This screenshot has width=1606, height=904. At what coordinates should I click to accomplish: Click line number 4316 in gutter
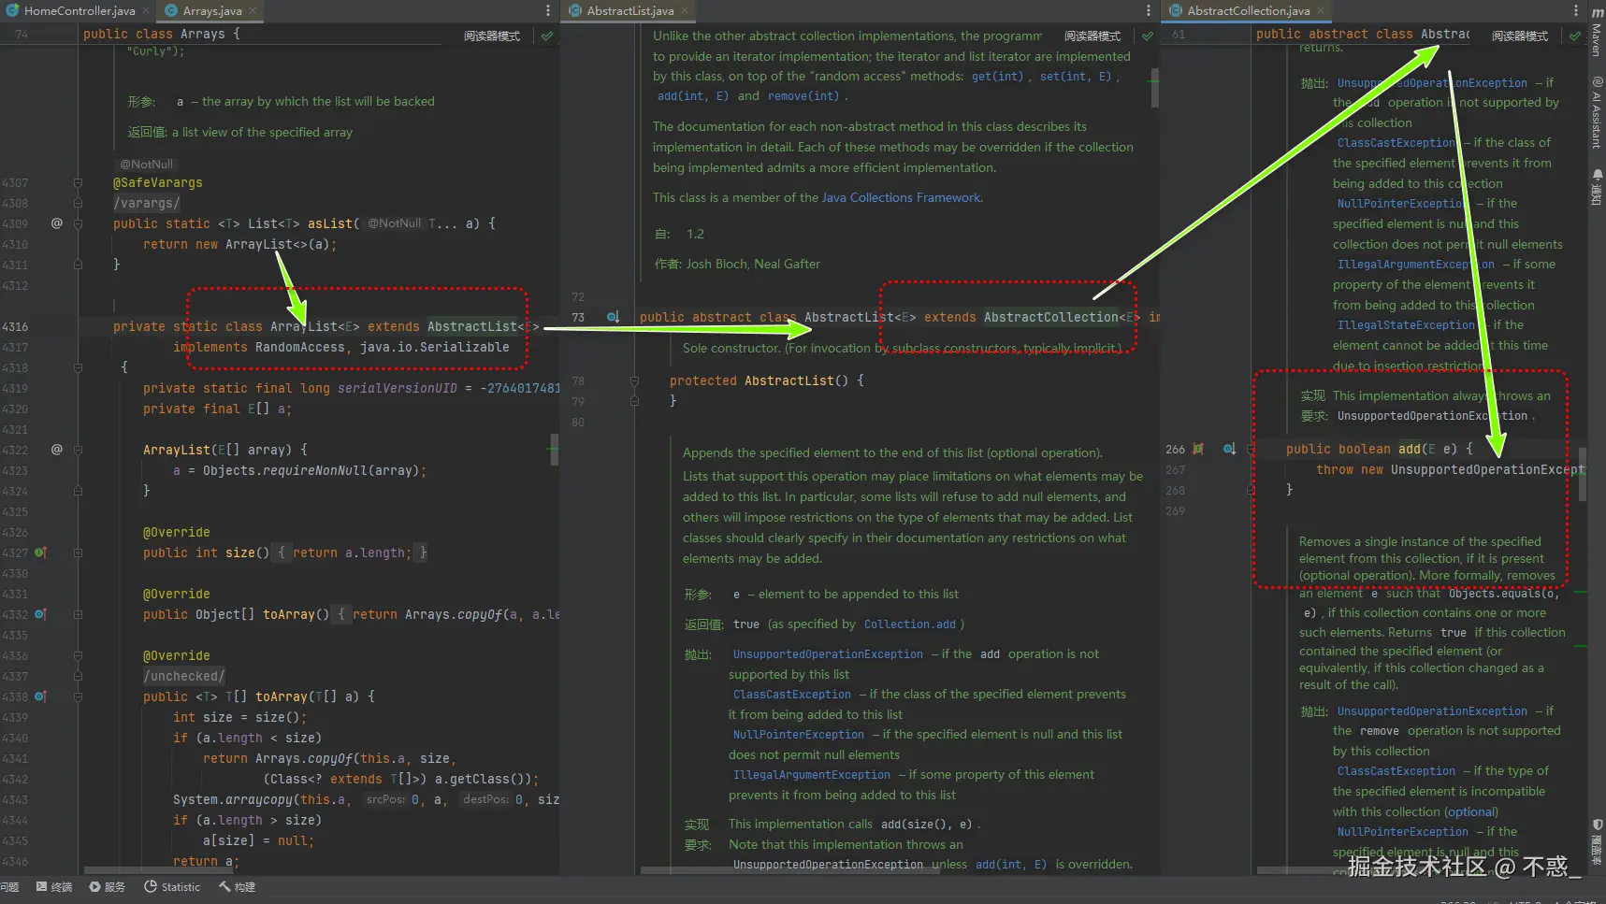pyautogui.click(x=15, y=326)
